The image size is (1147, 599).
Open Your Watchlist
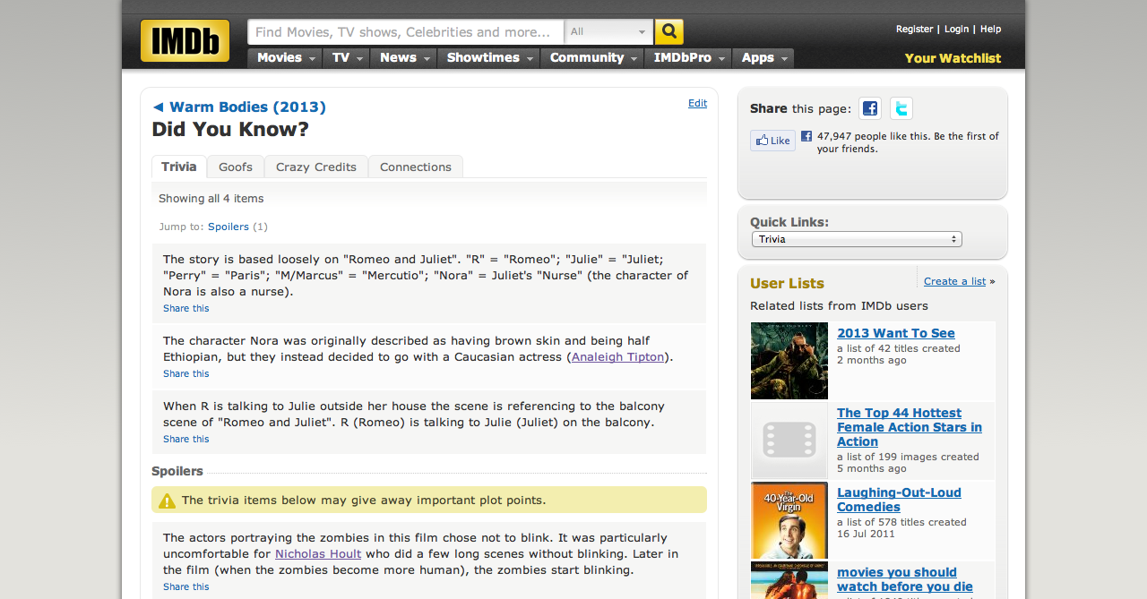[953, 58]
